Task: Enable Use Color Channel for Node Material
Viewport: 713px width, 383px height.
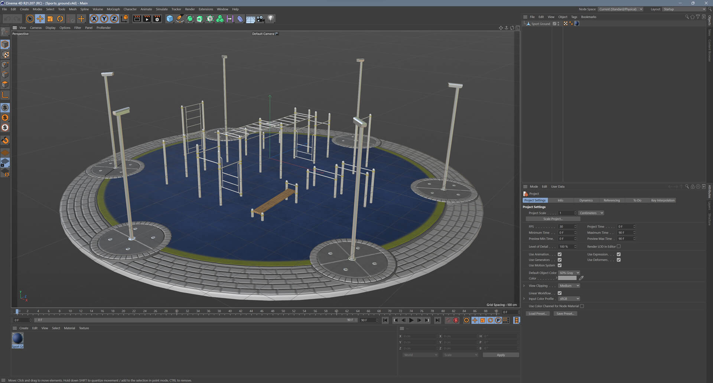Action: click(x=582, y=306)
